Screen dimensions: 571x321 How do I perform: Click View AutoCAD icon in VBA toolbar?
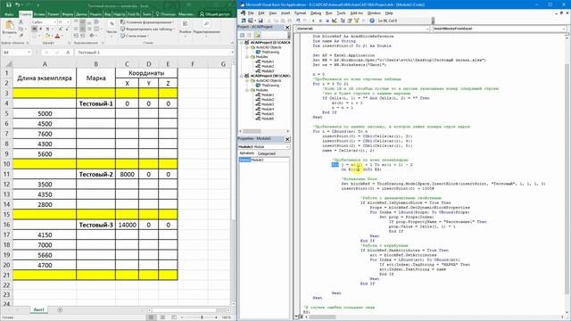[x=243, y=21]
